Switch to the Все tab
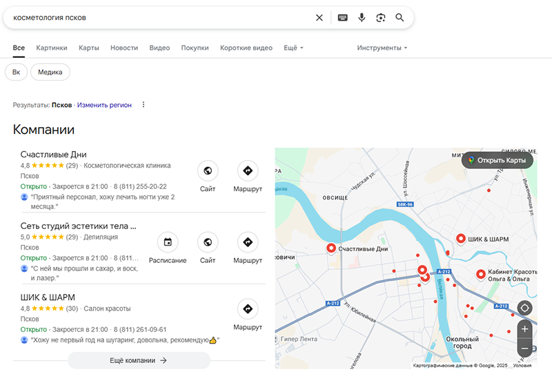This screenshot has width=552, height=374. click(x=19, y=48)
